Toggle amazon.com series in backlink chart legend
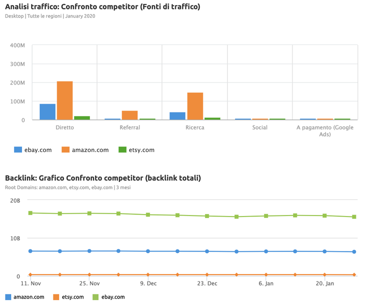 point(24,297)
